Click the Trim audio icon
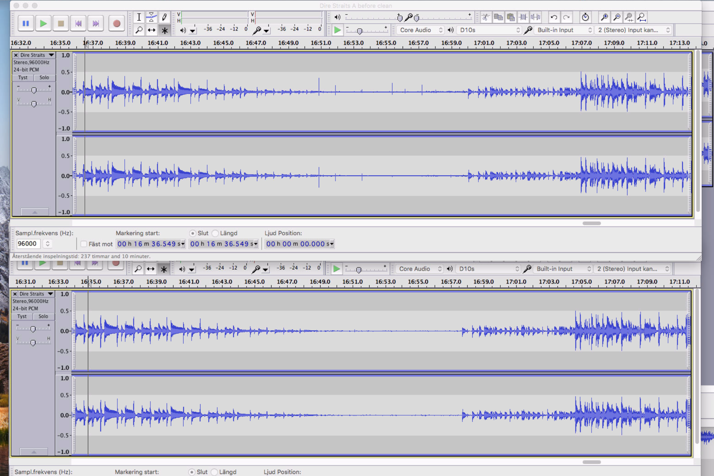 [x=523, y=17]
